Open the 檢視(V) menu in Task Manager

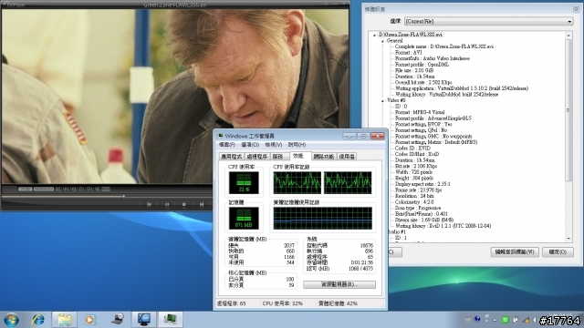click(x=274, y=145)
